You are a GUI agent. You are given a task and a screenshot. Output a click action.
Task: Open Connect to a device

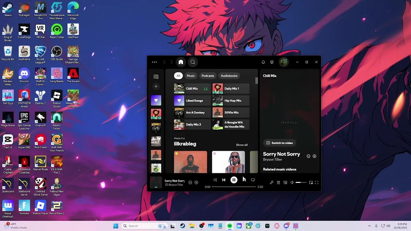pos(285,183)
